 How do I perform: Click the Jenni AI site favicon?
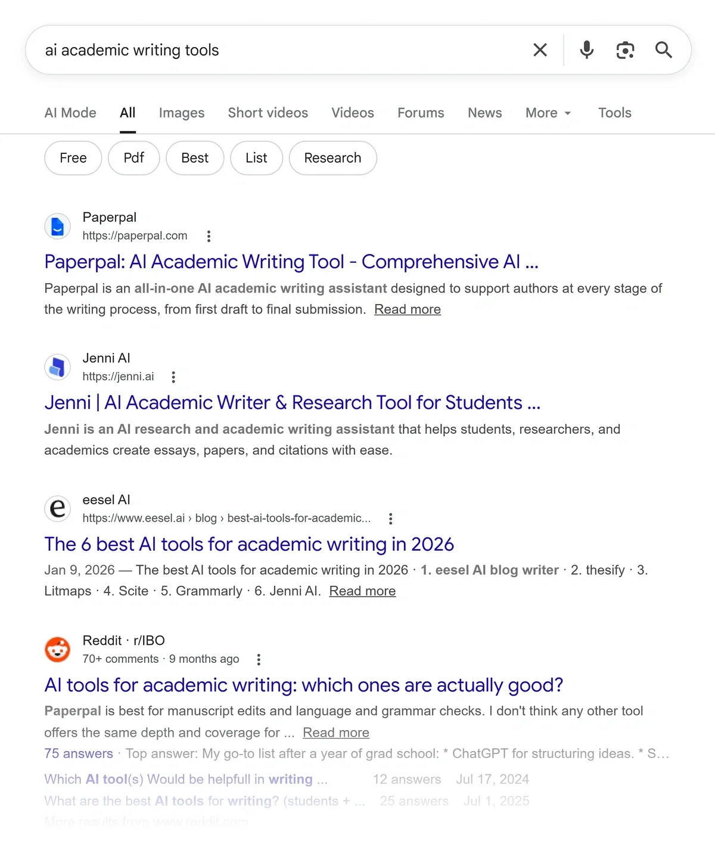[x=57, y=367]
